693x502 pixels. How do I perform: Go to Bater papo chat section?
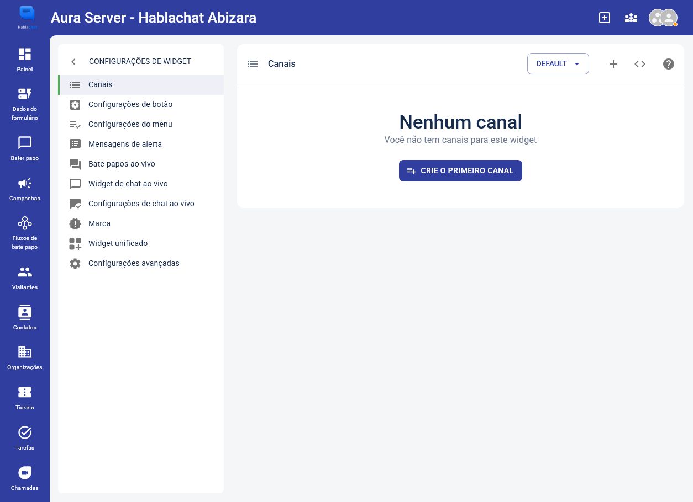25,148
